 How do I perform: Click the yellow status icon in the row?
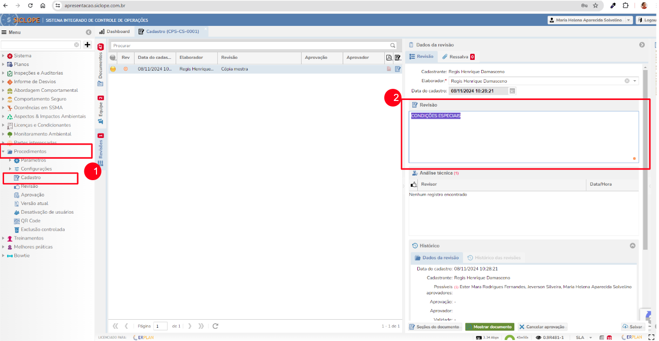coord(113,69)
